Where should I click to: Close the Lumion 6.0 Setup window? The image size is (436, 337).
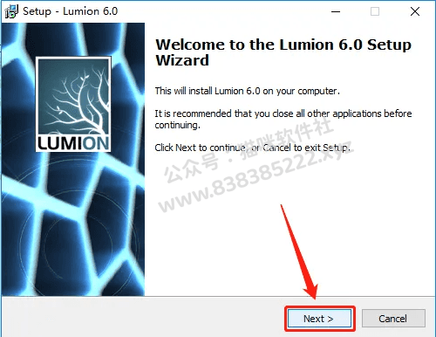(415, 11)
